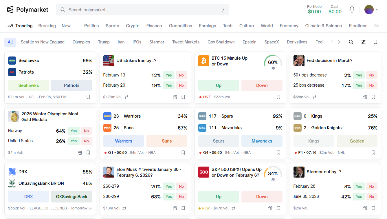
Task: Click recurring icon on Fed decision card
Action: (x=314, y=97)
